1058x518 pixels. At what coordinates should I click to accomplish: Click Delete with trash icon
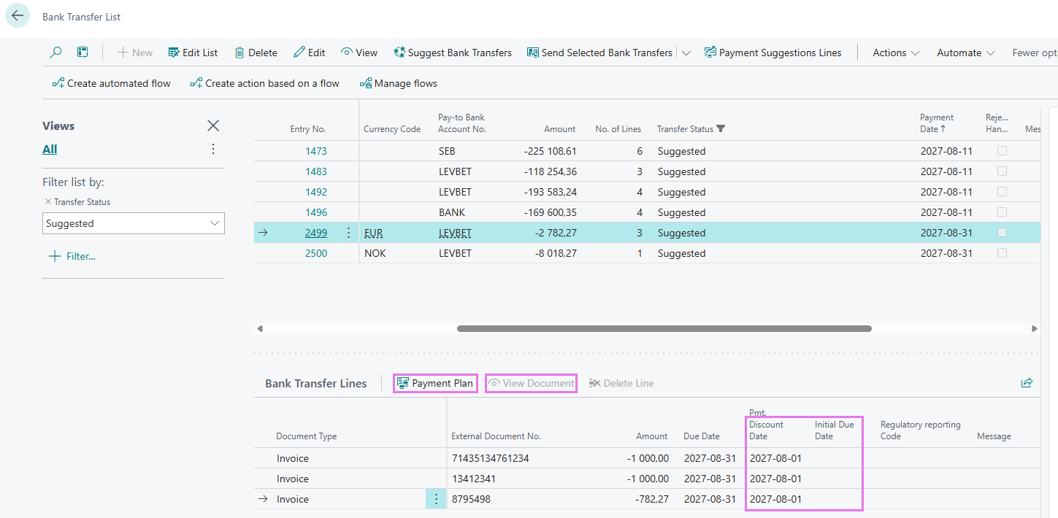(x=256, y=53)
